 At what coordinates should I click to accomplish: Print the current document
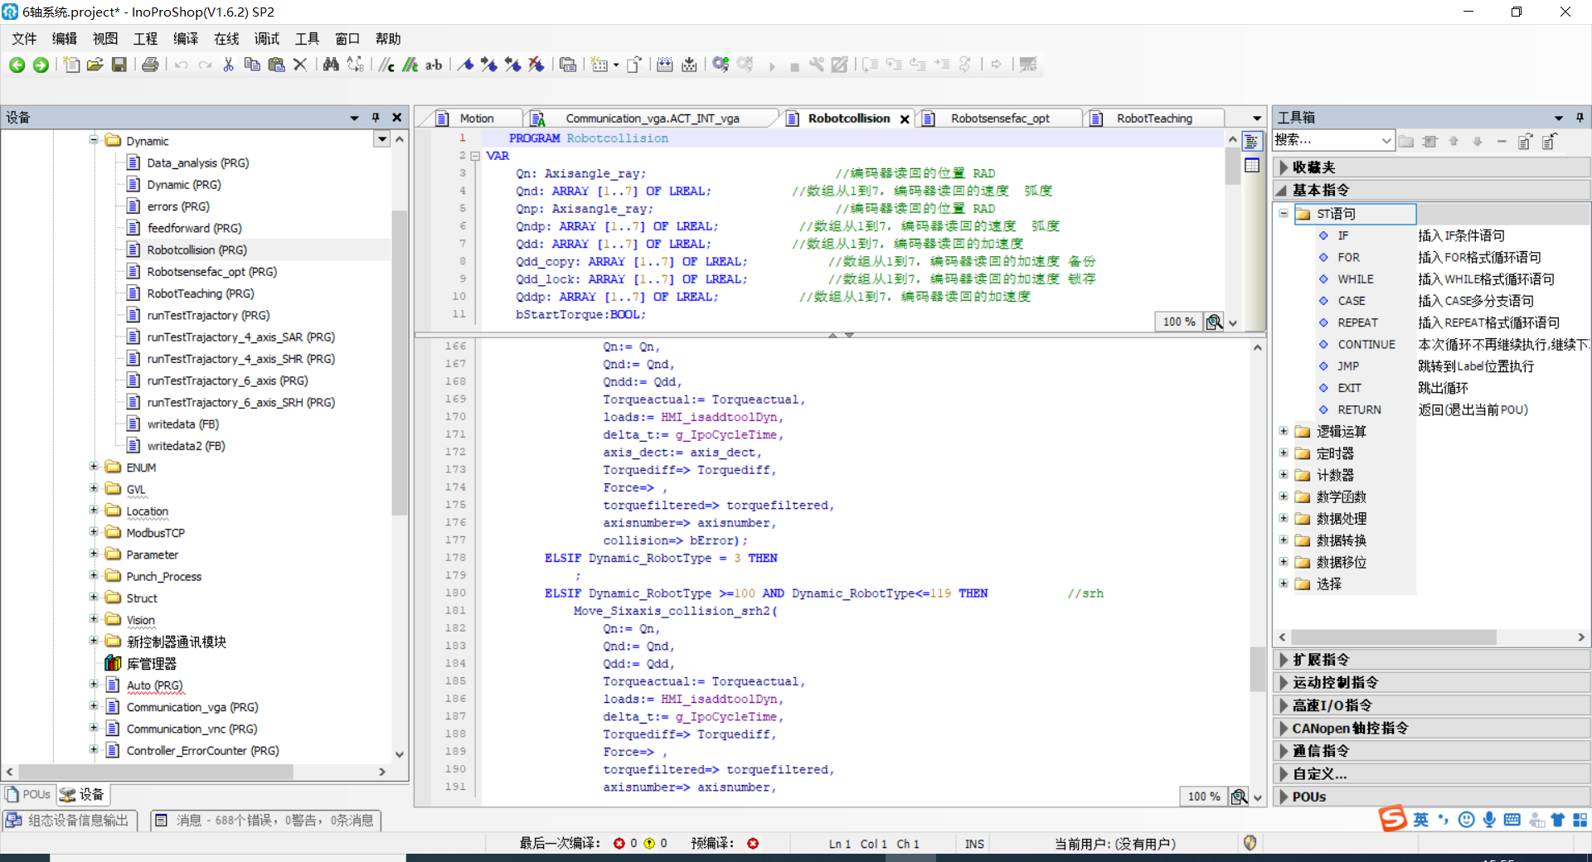pos(150,65)
